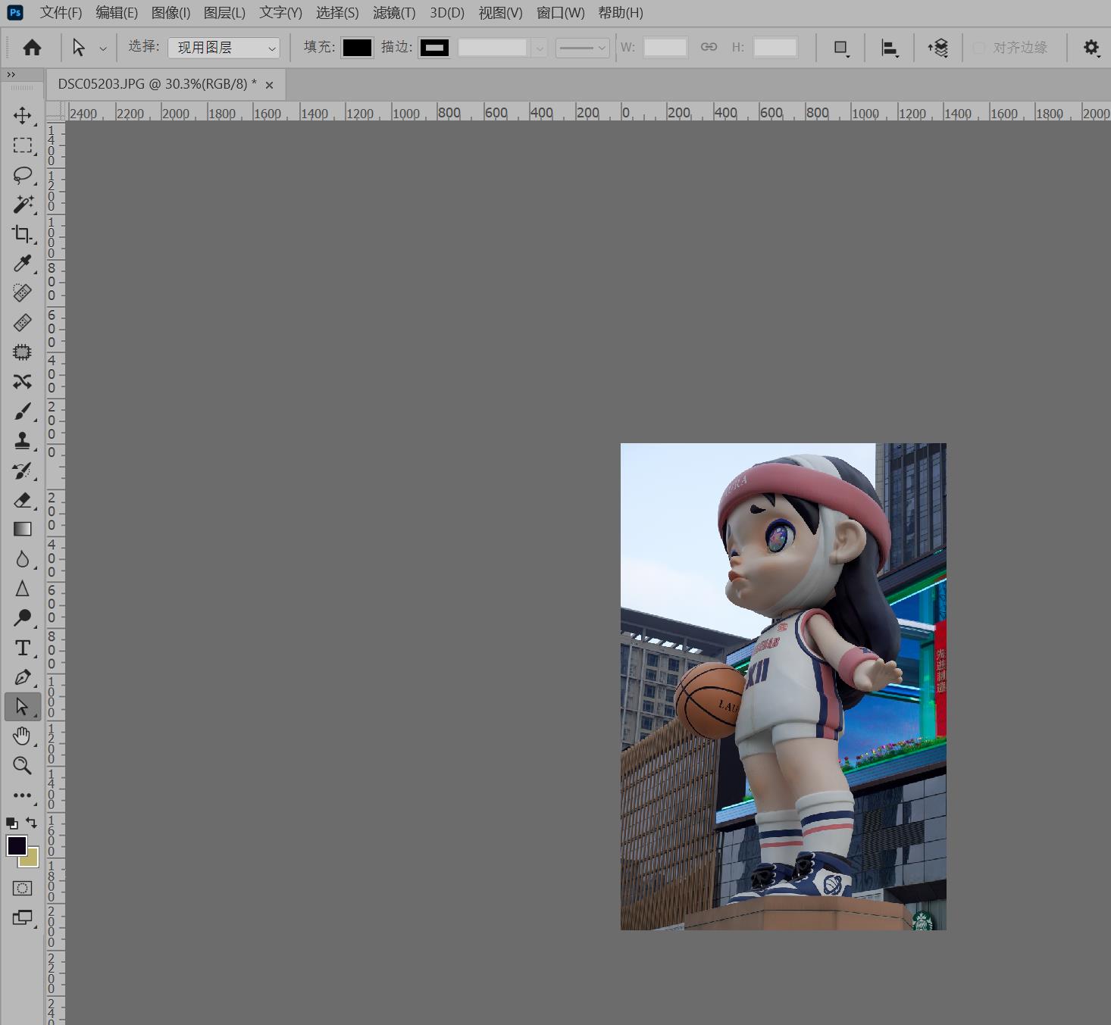
Task: Toggle link between width and height
Action: 709,47
